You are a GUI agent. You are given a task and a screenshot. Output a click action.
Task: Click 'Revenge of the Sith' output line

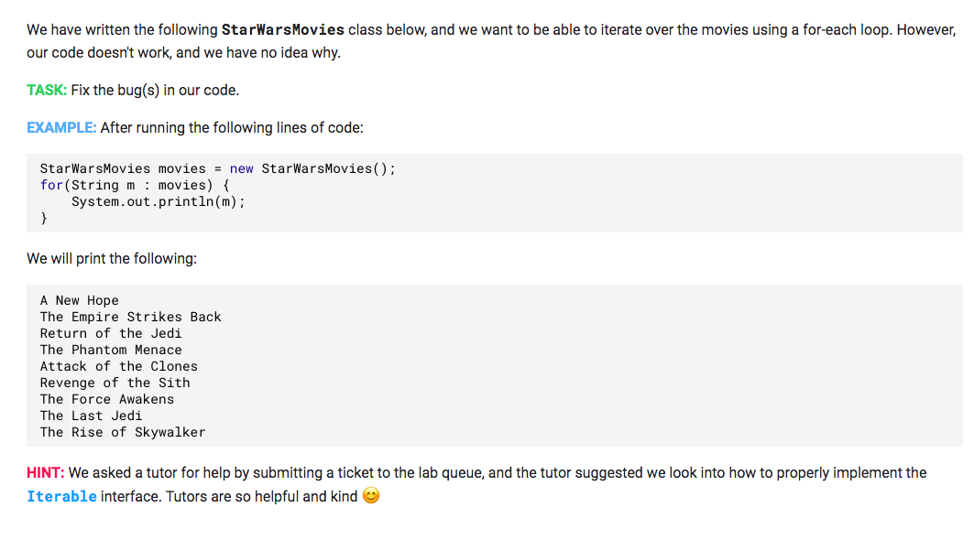115,383
